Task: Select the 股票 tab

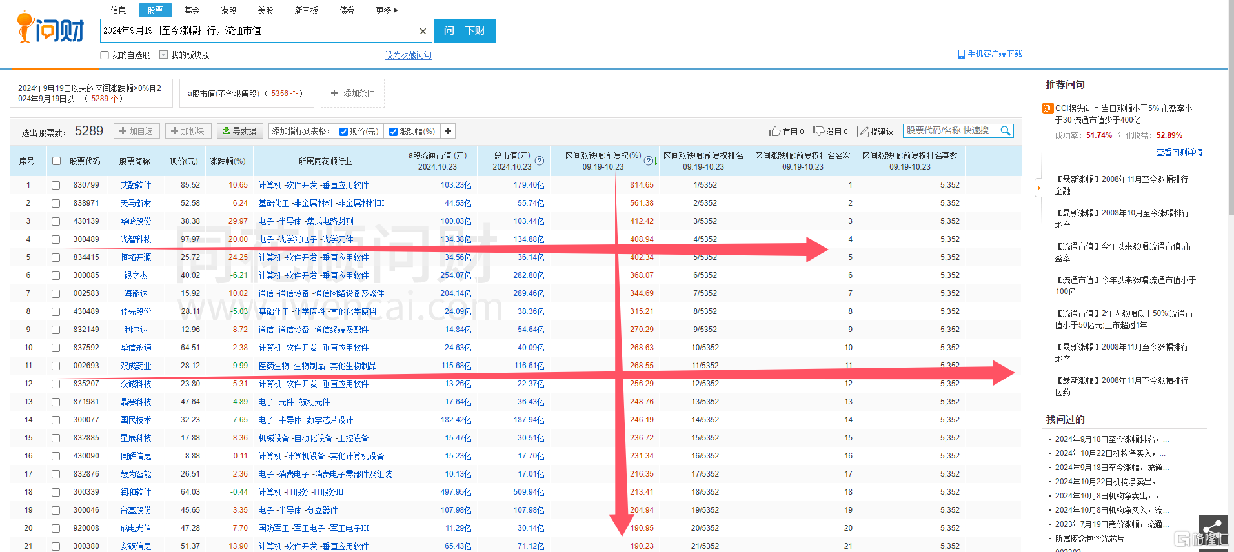Action: coord(155,10)
